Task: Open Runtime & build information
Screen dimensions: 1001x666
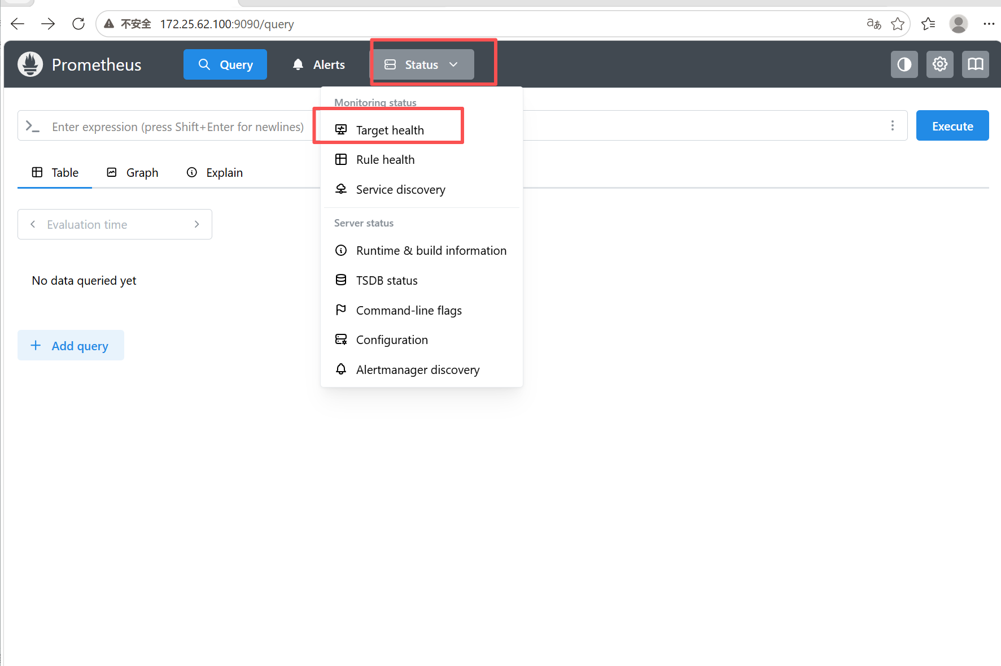Action: pos(421,251)
